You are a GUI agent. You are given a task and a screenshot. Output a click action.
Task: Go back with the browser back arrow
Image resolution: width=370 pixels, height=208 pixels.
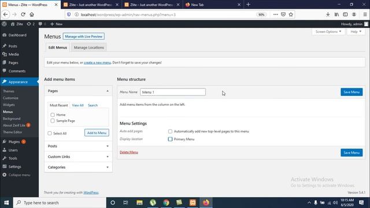tap(5, 14)
